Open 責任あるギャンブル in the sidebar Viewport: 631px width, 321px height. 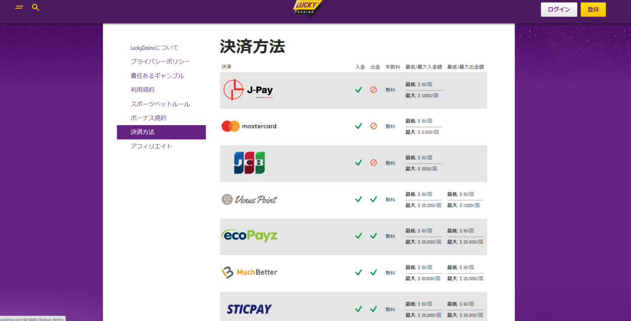click(x=157, y=76)
